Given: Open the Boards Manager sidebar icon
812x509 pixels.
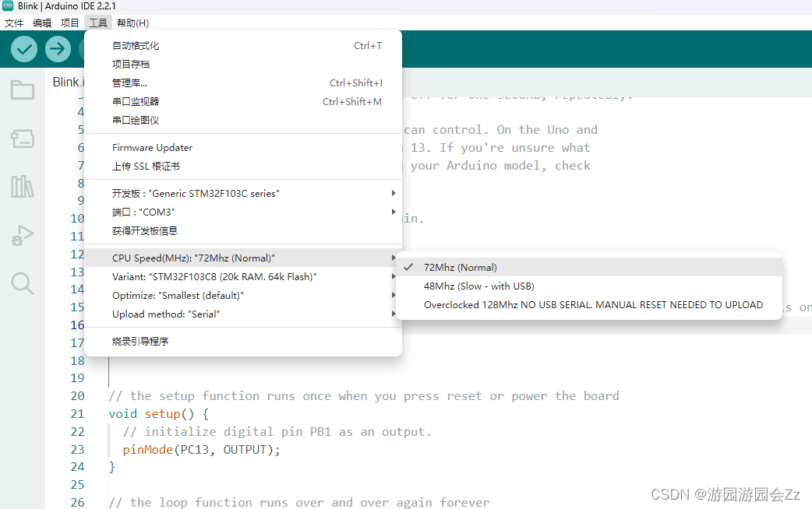Looking at the screenshot, I should click(x=23, y=139).
